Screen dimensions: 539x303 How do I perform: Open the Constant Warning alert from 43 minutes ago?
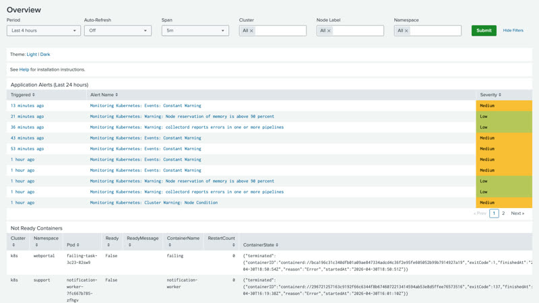tap(146, 138)
